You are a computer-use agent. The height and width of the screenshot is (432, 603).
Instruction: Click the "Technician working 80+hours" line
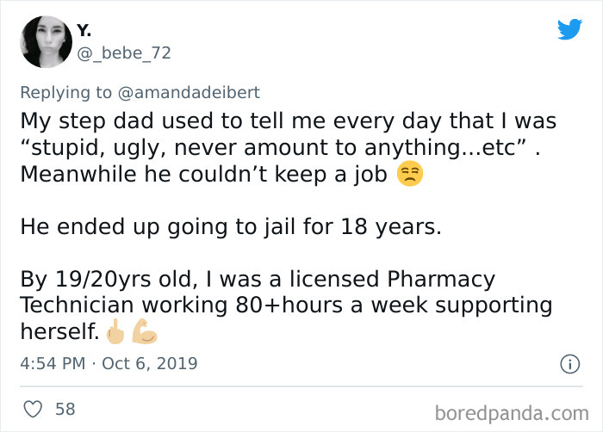coord(285,306)
